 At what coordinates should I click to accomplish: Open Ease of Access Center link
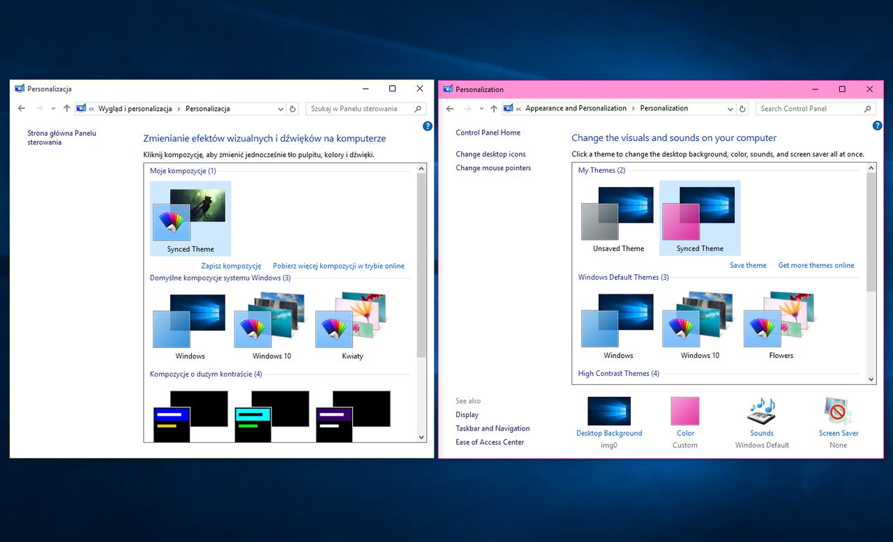pyautogui.click(x=490, y=442)
